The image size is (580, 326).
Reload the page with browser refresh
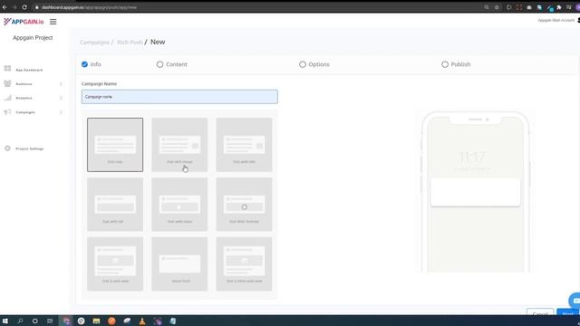(x=24, y=7)
